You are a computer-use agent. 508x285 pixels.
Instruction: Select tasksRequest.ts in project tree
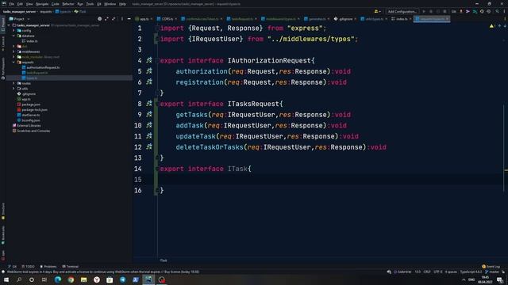[35, 73]
